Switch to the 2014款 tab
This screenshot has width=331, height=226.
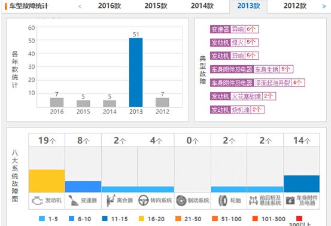[202, 6]
